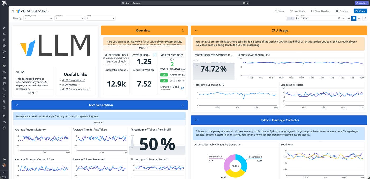Screen dimensions: 370x179
Task: Open the vLLM Documentation link
Action: point(76,89)
